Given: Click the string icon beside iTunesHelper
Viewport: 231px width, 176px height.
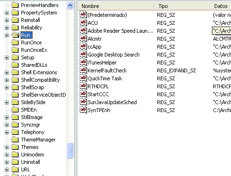Looking at the screenshot, I should point(83,63).
